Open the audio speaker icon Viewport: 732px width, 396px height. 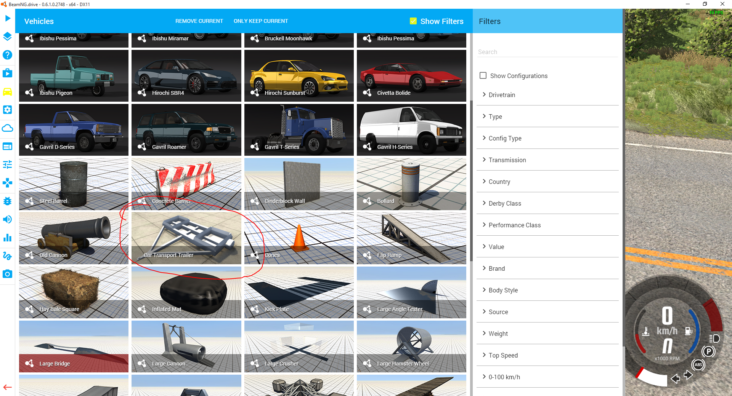[7, 219]
